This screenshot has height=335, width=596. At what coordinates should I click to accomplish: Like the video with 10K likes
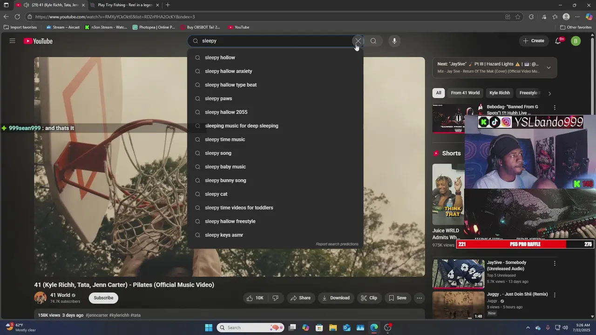[x=255, y=298]
